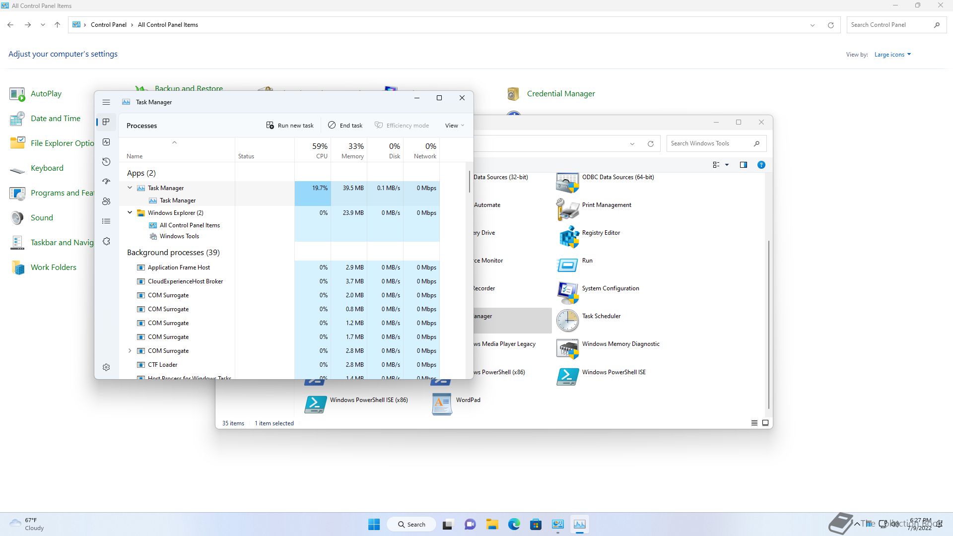Open Services page in Task Manager sidebar
Viewport: 953px width, 536px height.
(106, 241)
